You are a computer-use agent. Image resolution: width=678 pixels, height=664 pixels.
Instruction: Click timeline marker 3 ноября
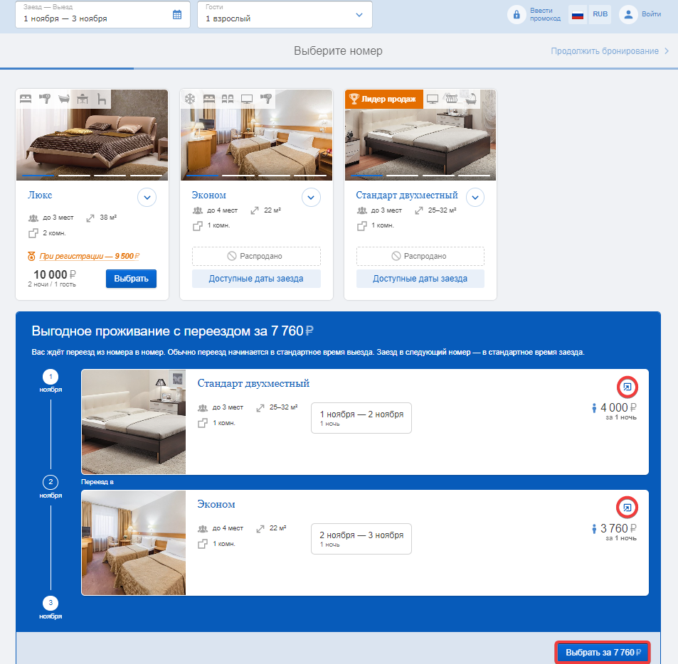[51, 603]
